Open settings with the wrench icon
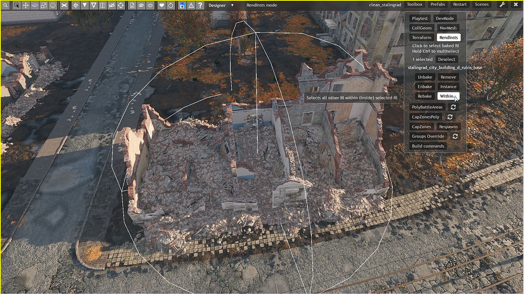The height and width of the screenshot is (294, 524). (503, 5)
